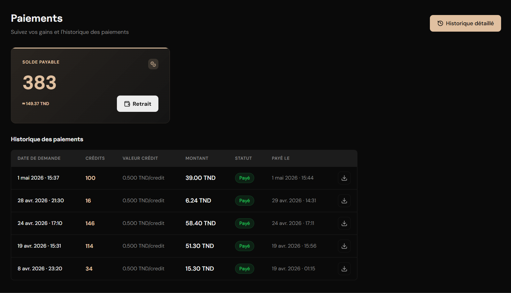Click the Montant column header
Image resolution: width=511 pixels, height=293 pixels.
[197, 158]
